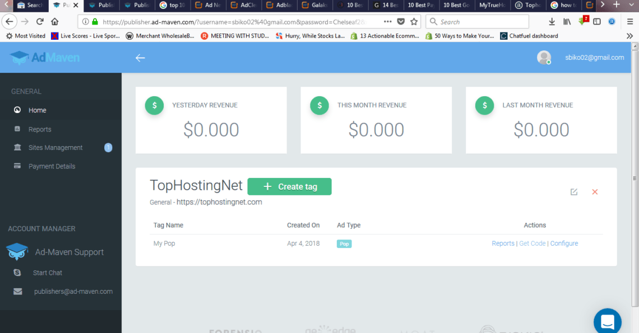The width and height of the screenshot is (639, 333).
Task: Open Reports link for My Pop
Action: (503, 243)
